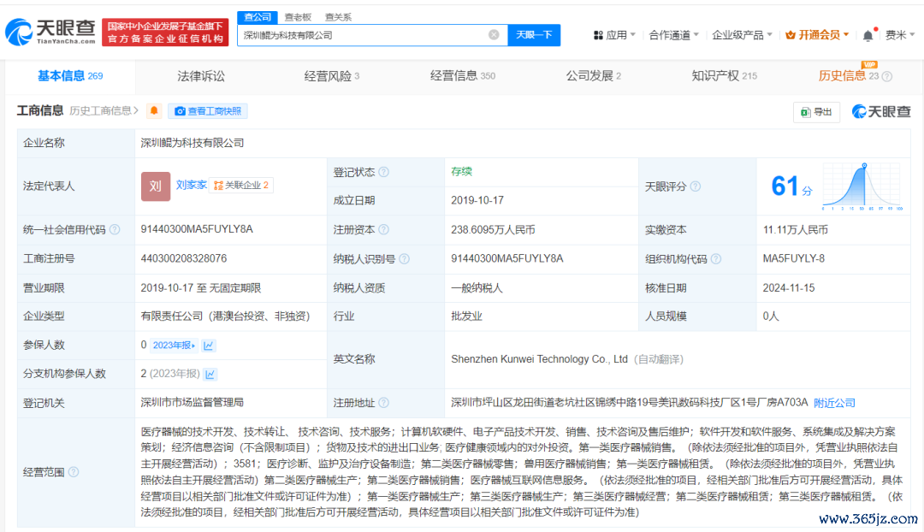Image resolution: width=924 pixels, height=532 pixels.
Task: Click the 刘 avatar of legal representative
Action: (156, 186)
